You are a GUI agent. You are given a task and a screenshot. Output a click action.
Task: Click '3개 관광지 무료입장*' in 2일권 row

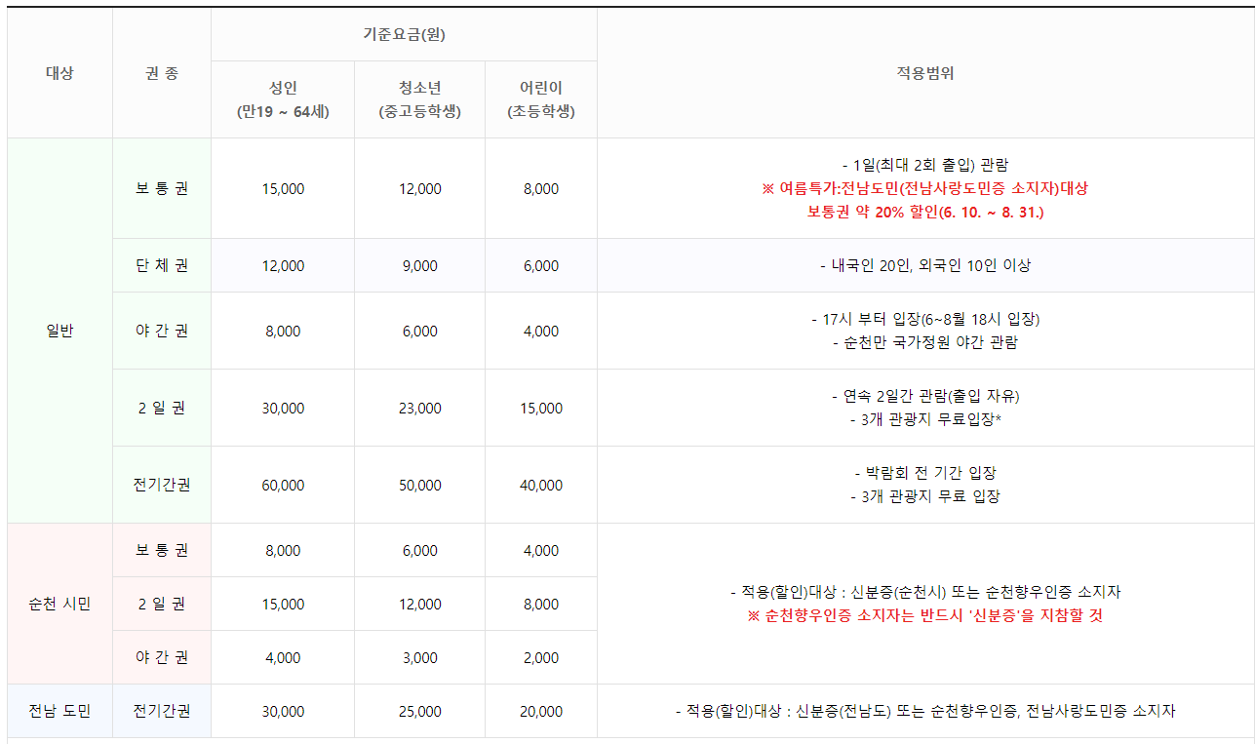click(925, 419)
